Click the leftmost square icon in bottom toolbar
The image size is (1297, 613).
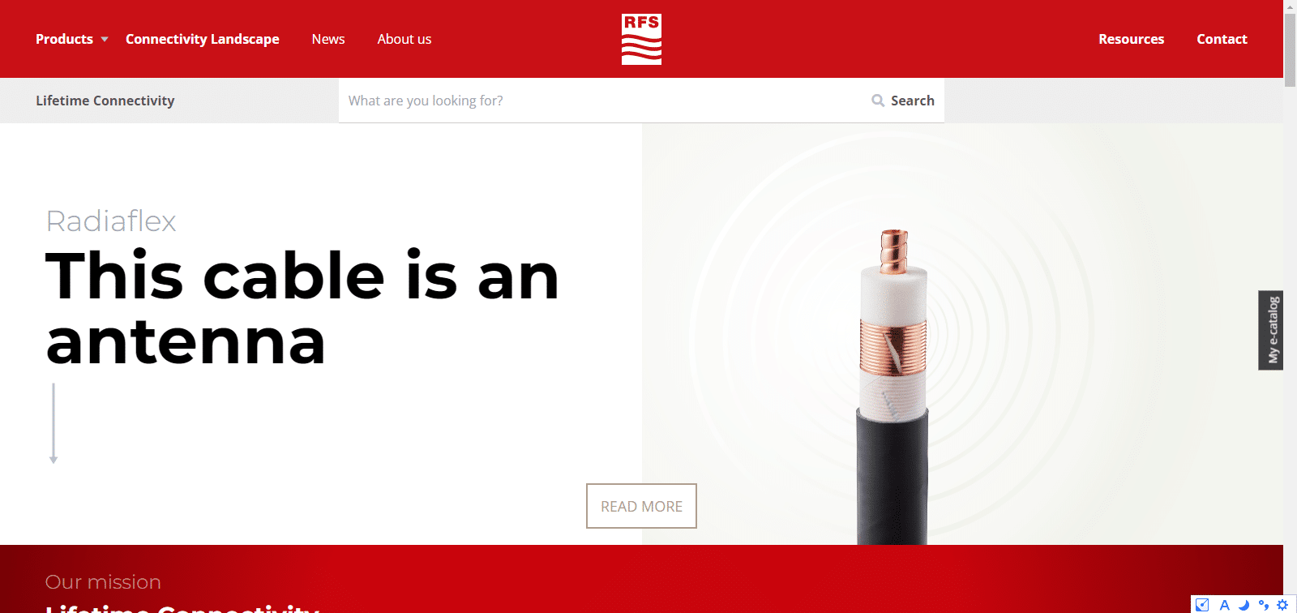pyautogui.click(x=1203, y=605)
